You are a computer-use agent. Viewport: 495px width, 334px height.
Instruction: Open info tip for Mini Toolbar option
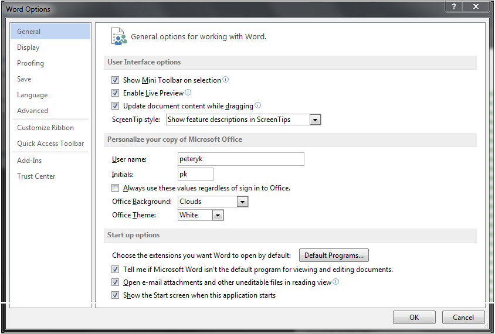point(225,80)
